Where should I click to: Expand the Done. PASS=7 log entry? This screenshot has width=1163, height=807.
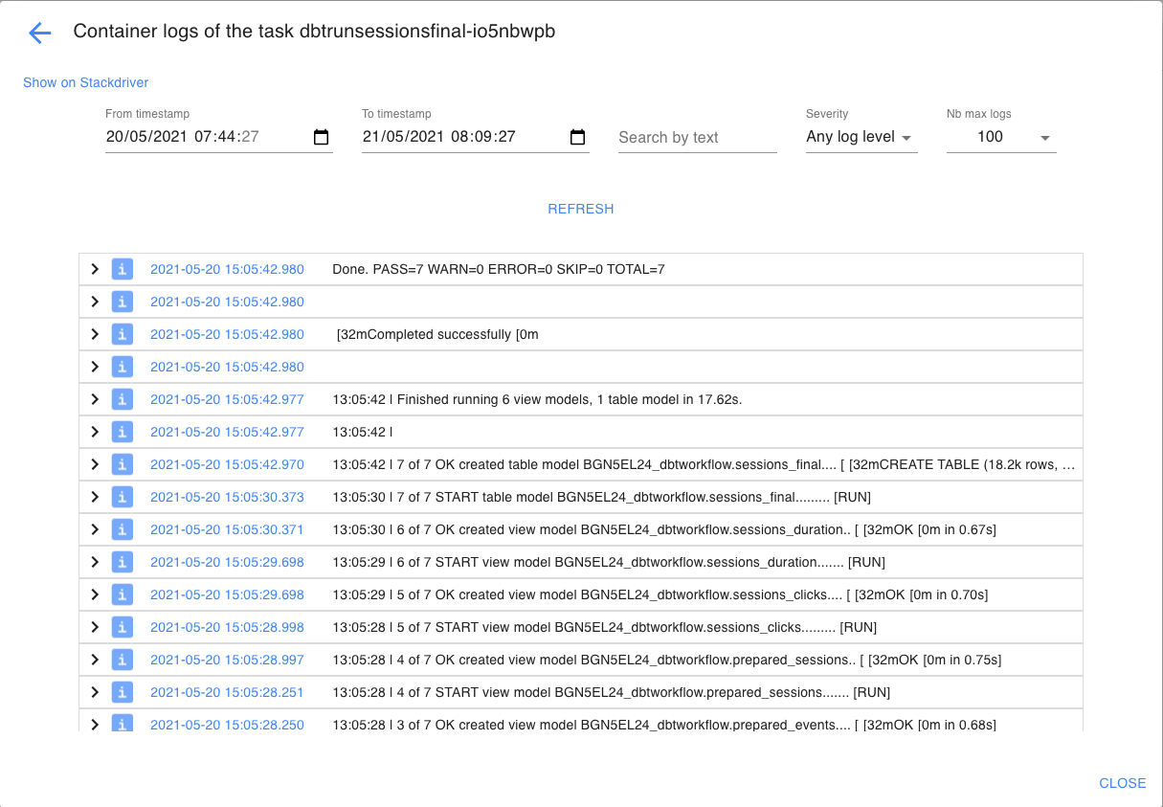tap(95, 269)
